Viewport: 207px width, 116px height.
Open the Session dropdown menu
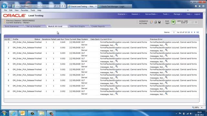[x=136, y=14]
